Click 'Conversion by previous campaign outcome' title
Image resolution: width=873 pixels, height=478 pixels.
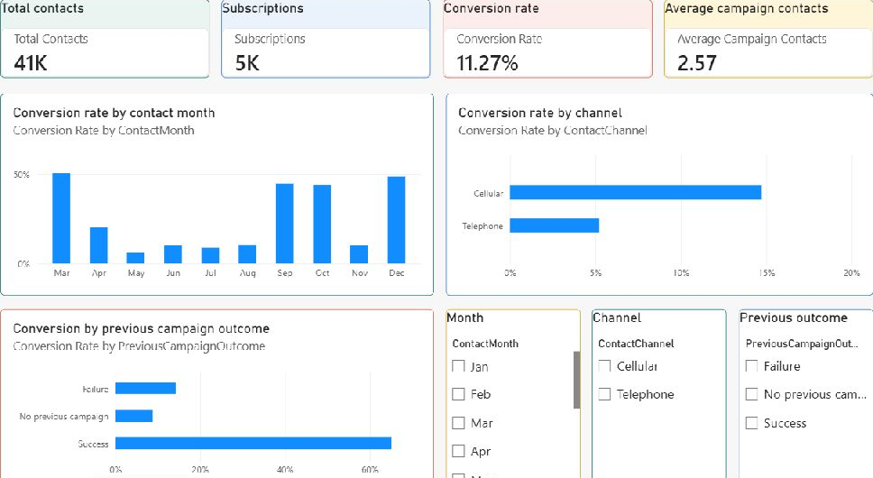click(x=142, y=329)
